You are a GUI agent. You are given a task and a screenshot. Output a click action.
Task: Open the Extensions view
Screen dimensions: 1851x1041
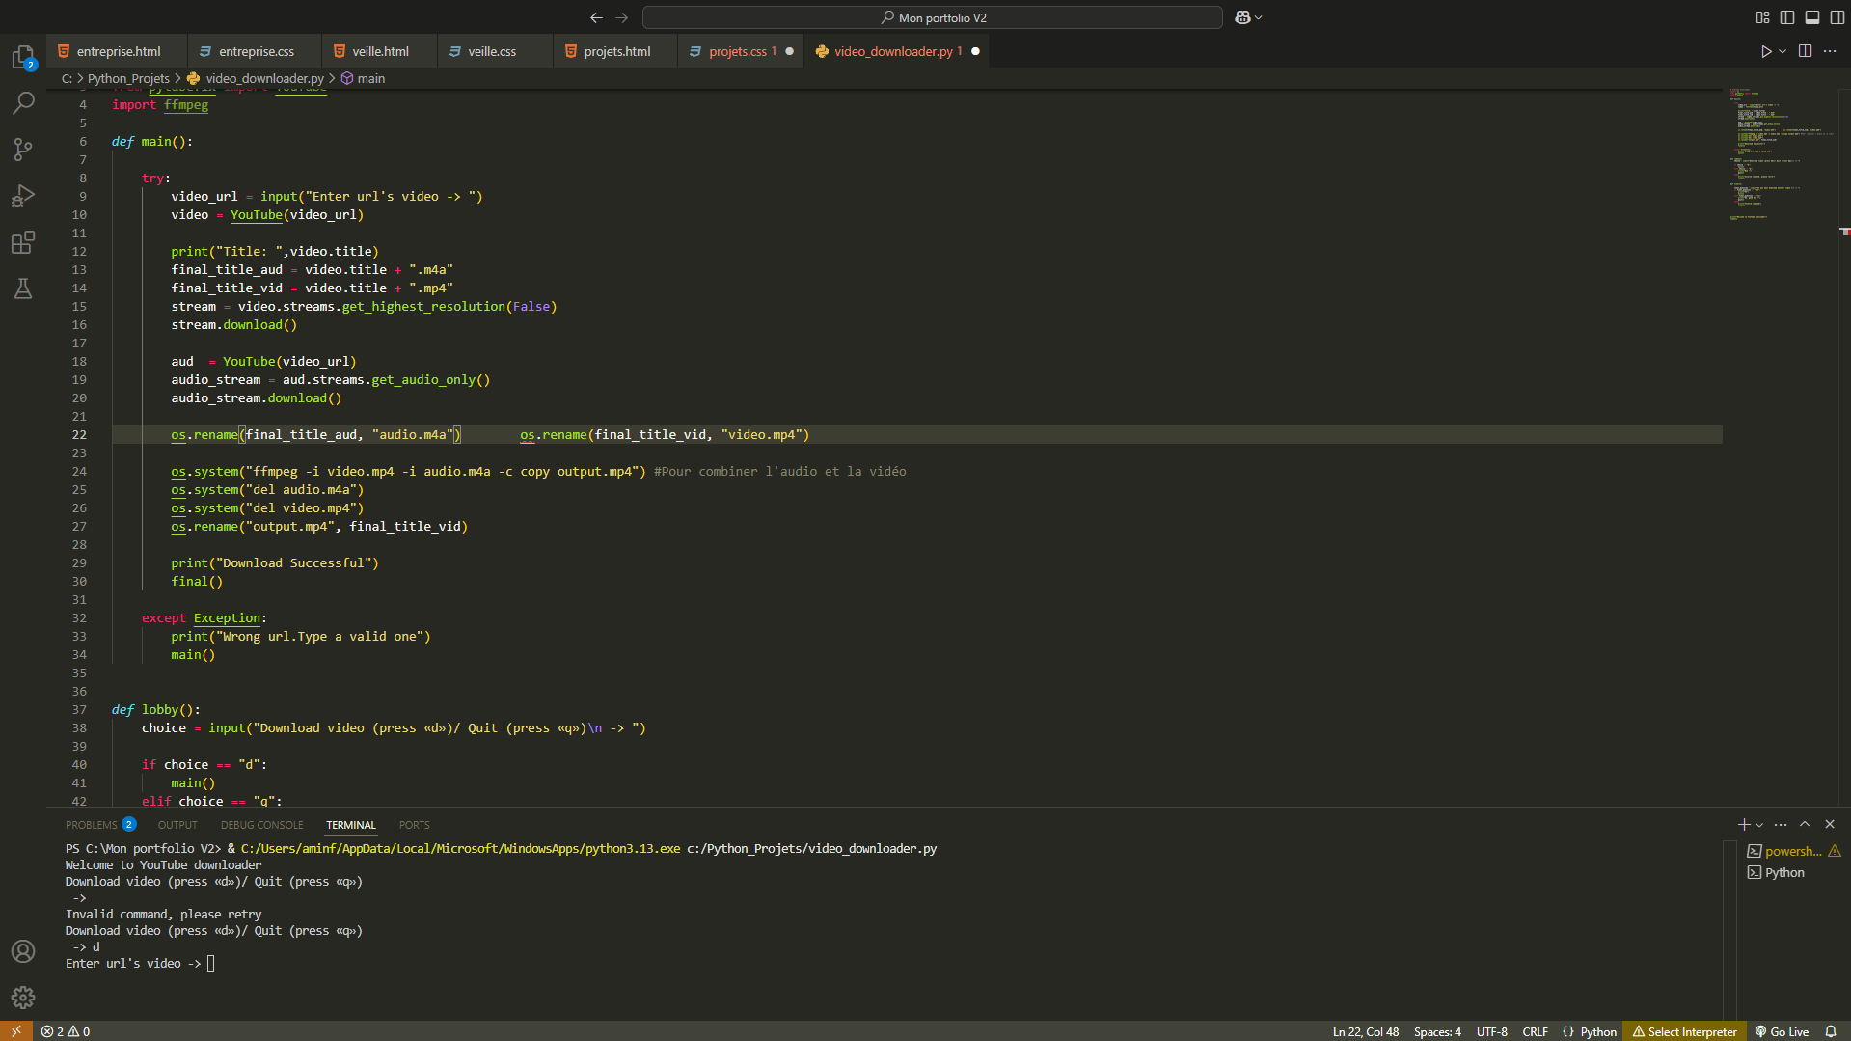(23, 242)
